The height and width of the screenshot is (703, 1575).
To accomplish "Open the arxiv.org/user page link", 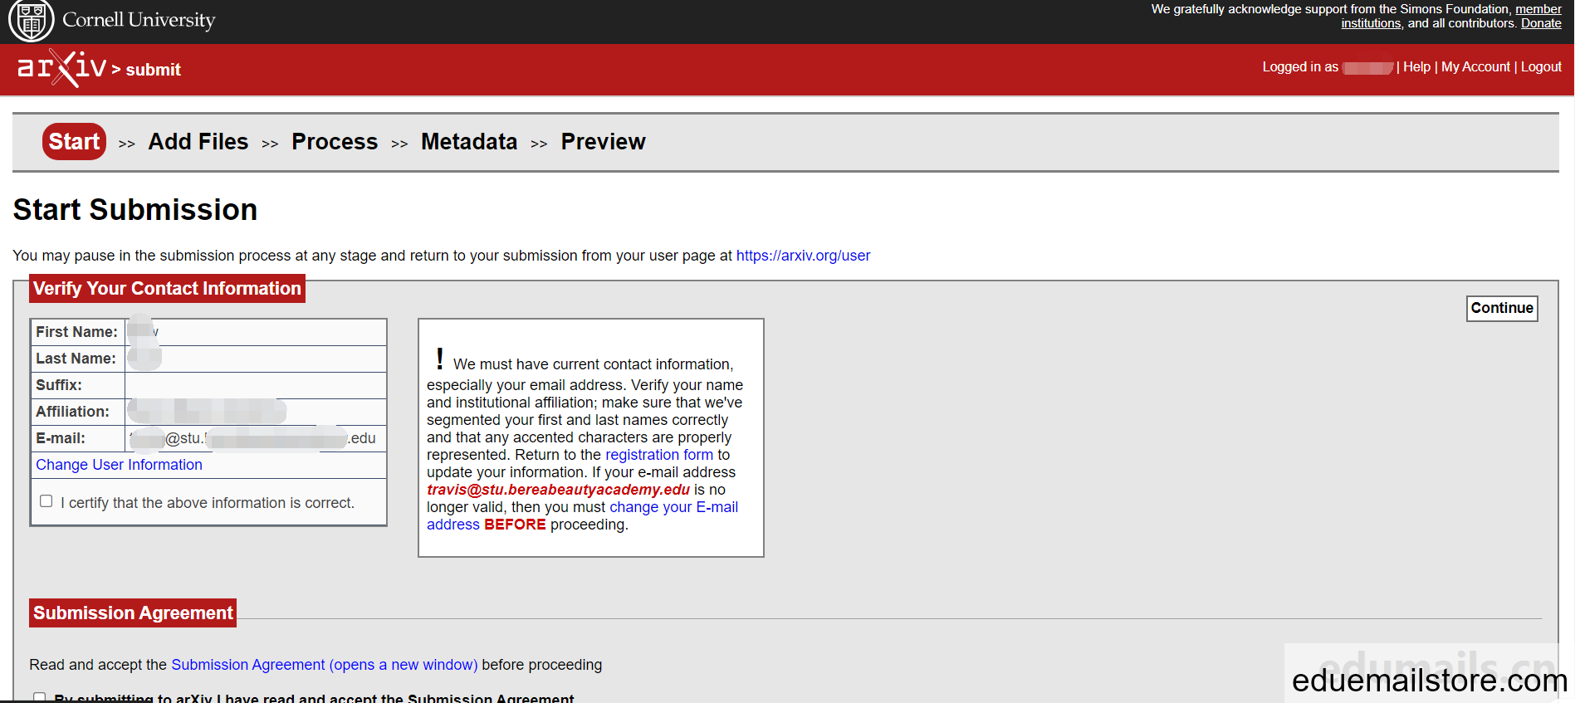I will click(x=803, y=256).
